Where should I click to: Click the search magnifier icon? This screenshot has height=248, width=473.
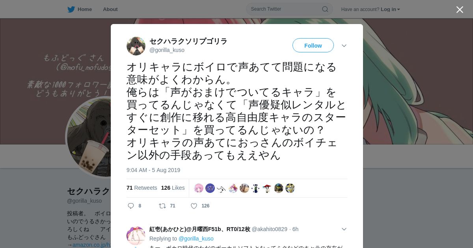325,9
